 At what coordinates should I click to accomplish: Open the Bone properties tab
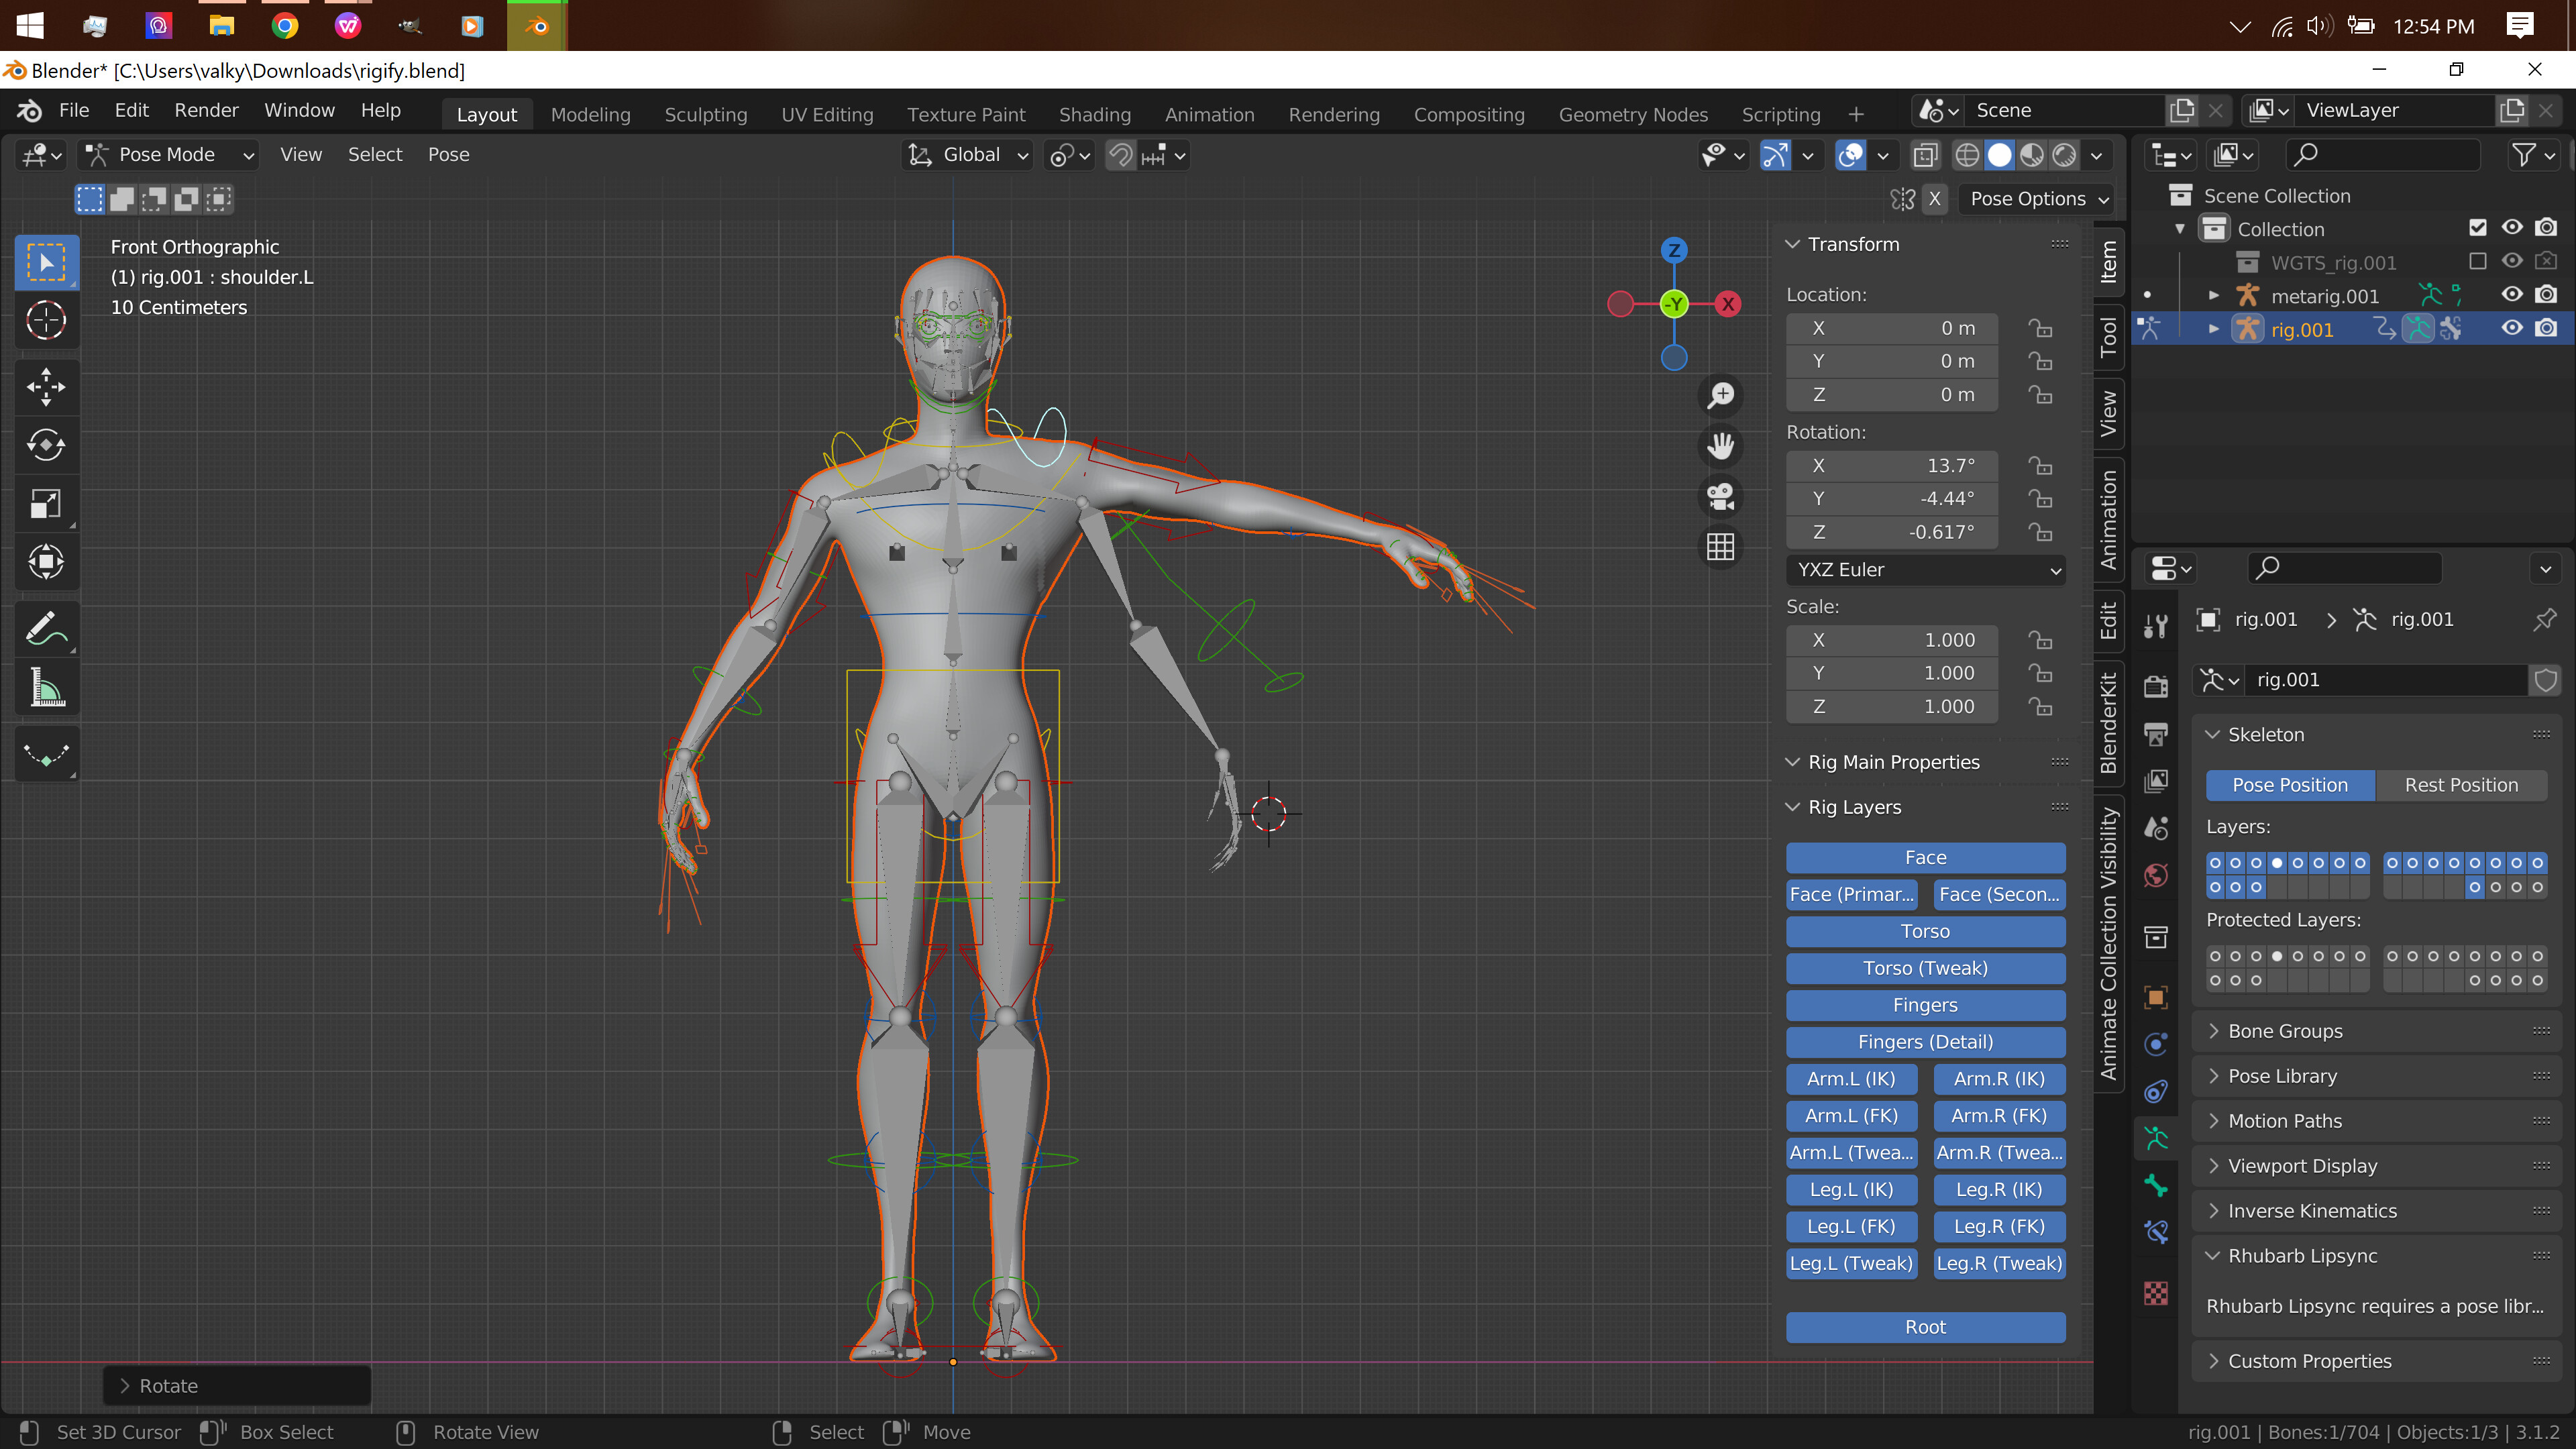click(2156, 1186)
